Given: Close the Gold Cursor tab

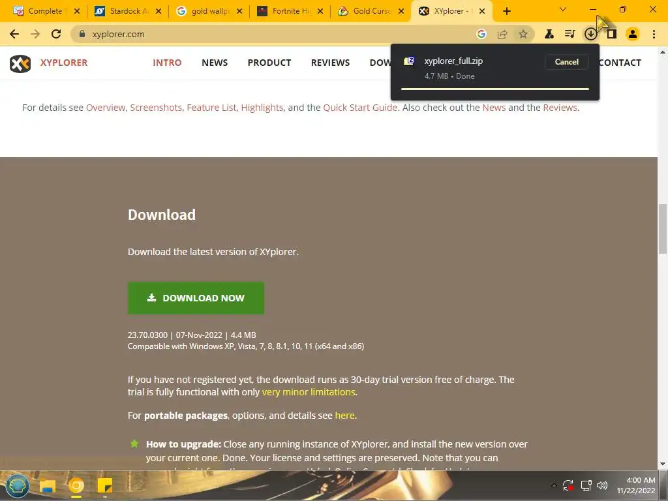Looking at the screenshot, I should tap(401, 11).
